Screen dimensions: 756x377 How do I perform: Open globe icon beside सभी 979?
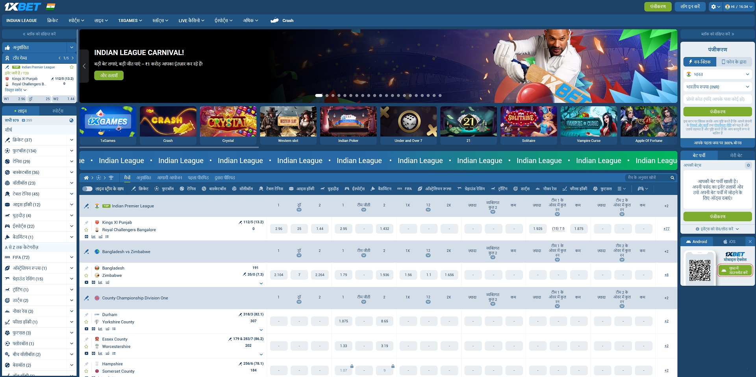click(71, 120)
